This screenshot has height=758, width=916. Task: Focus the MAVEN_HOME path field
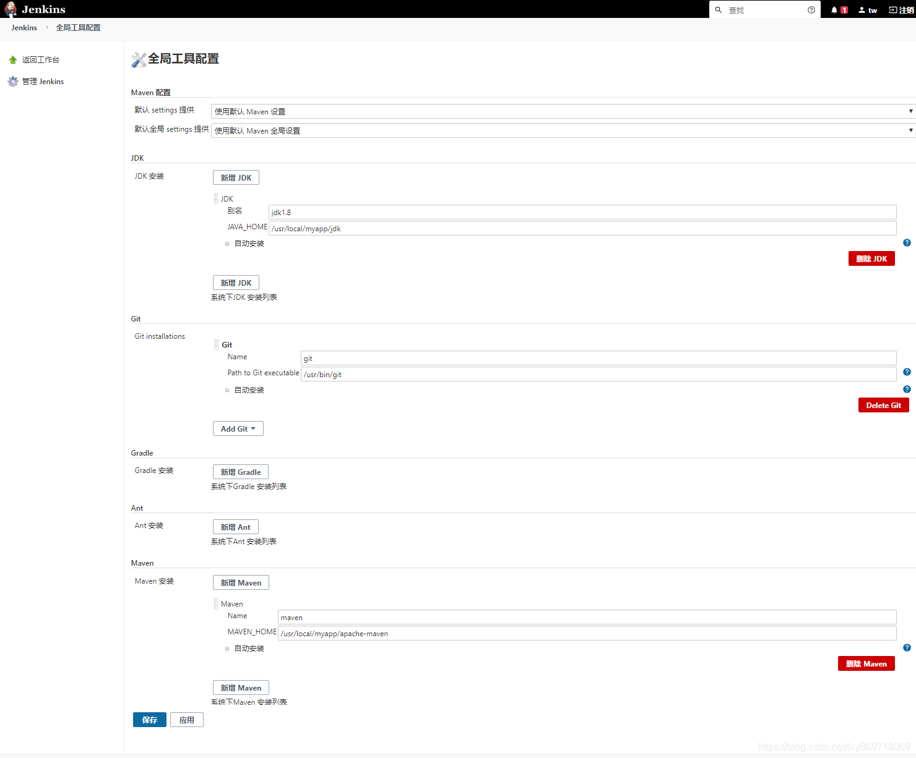(587, 633)
